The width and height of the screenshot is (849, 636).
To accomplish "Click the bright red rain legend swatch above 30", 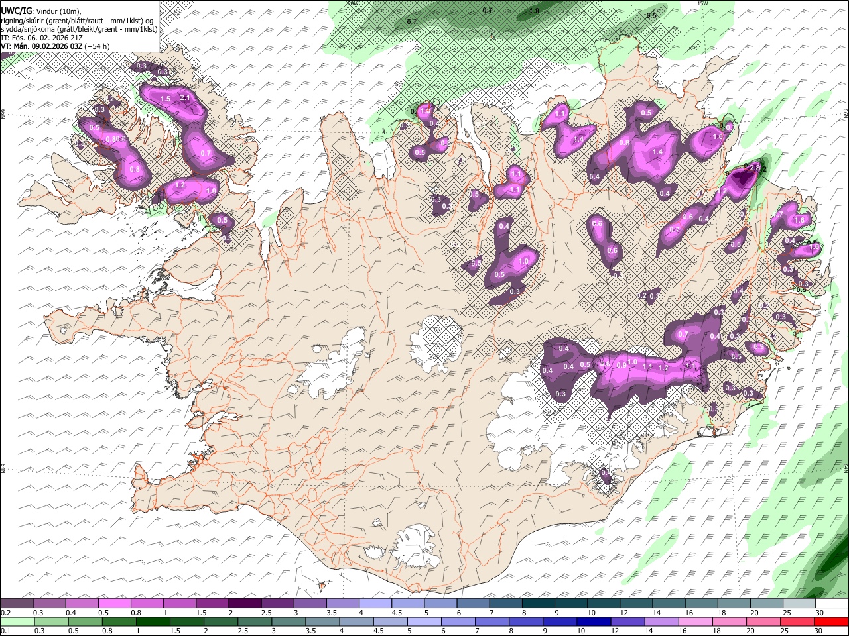I will (x=832, y=621).
